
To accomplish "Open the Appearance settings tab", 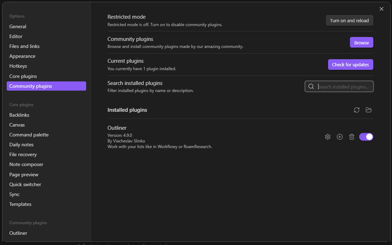I will coord(22,56).
